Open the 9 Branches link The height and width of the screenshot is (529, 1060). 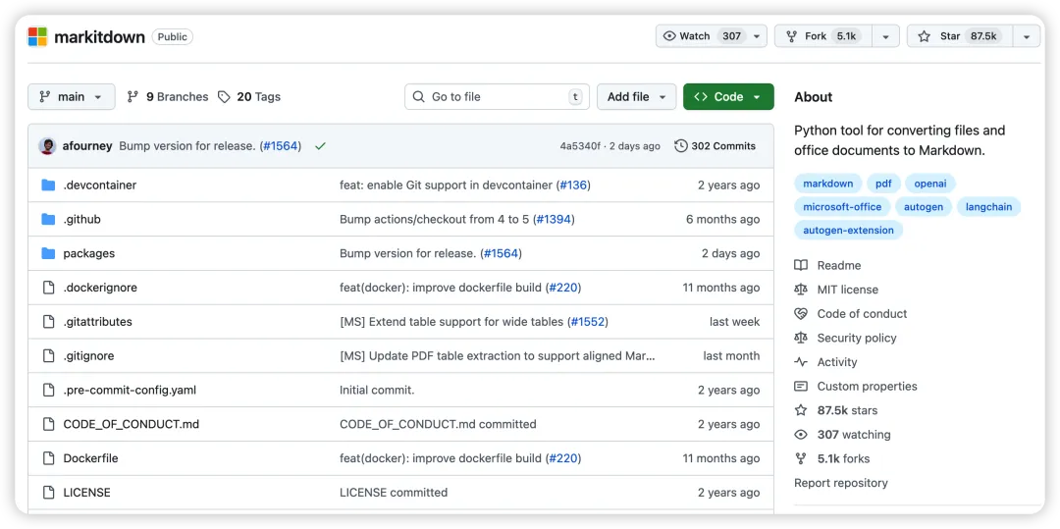click(168, 97)
